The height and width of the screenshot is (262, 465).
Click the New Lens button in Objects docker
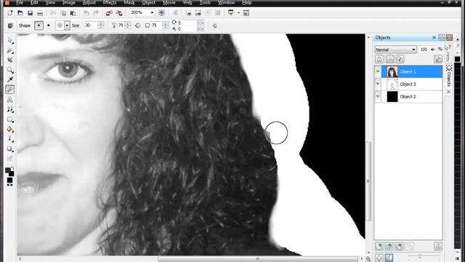tap(389, 246)
